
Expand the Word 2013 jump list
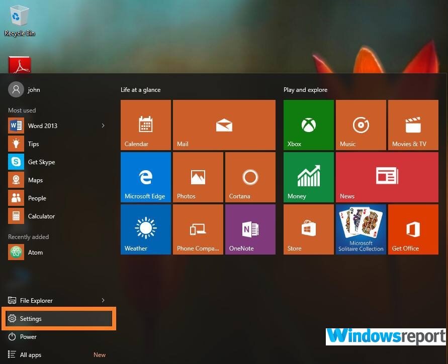coord(103,126)
